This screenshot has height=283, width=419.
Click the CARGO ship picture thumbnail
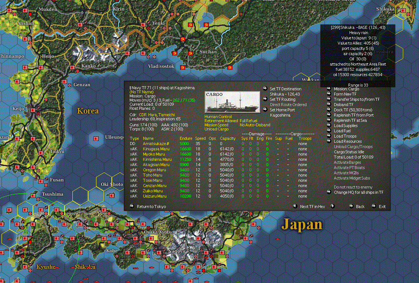(x=233, y=102)
